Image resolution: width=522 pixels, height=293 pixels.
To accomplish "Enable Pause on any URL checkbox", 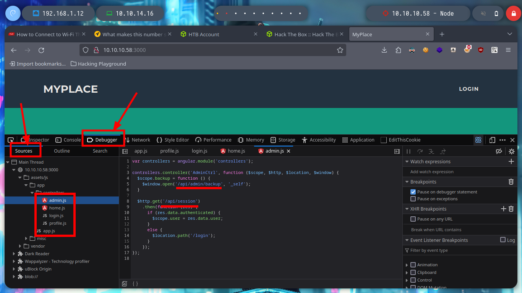I will coord(413,219).
